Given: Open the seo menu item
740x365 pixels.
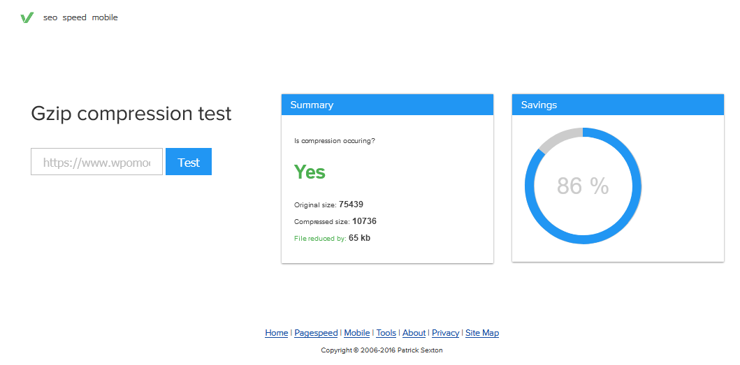Looking at the screenshot, I should click(50, 17).
